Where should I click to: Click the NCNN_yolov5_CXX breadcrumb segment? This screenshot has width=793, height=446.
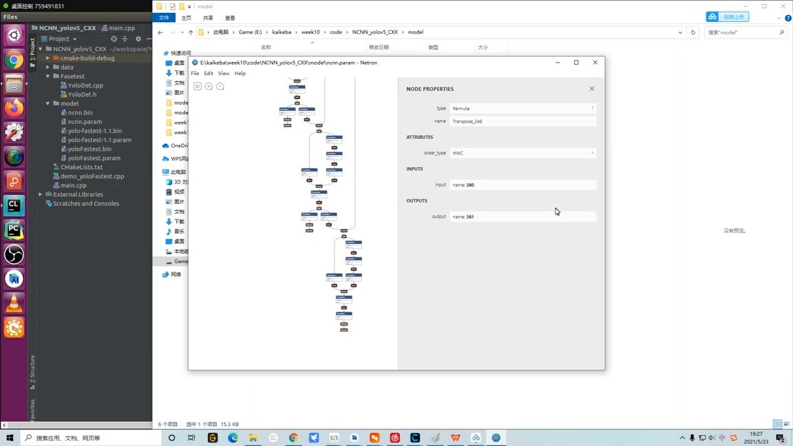[x=374, y=32]
